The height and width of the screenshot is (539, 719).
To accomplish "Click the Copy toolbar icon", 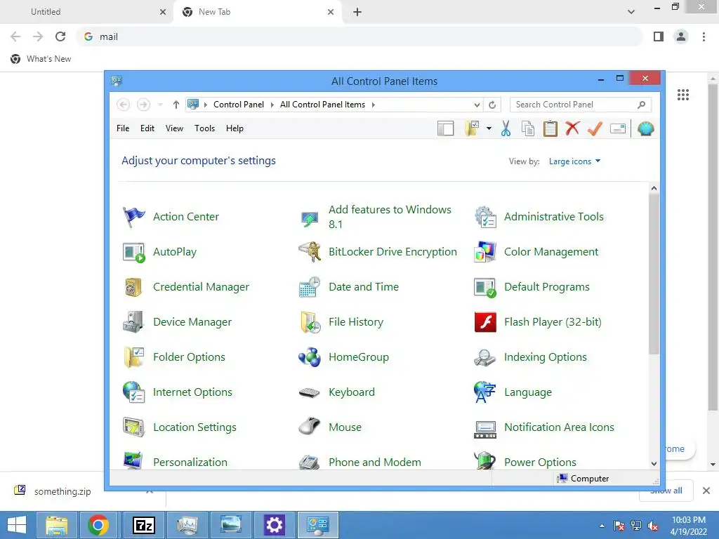I will tap(528, 129).
